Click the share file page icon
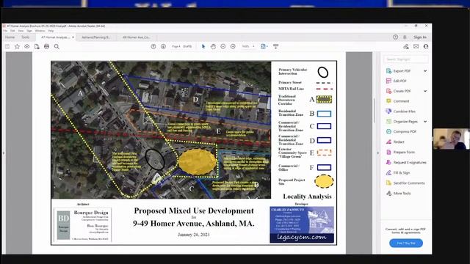 [x=37, y=46]
